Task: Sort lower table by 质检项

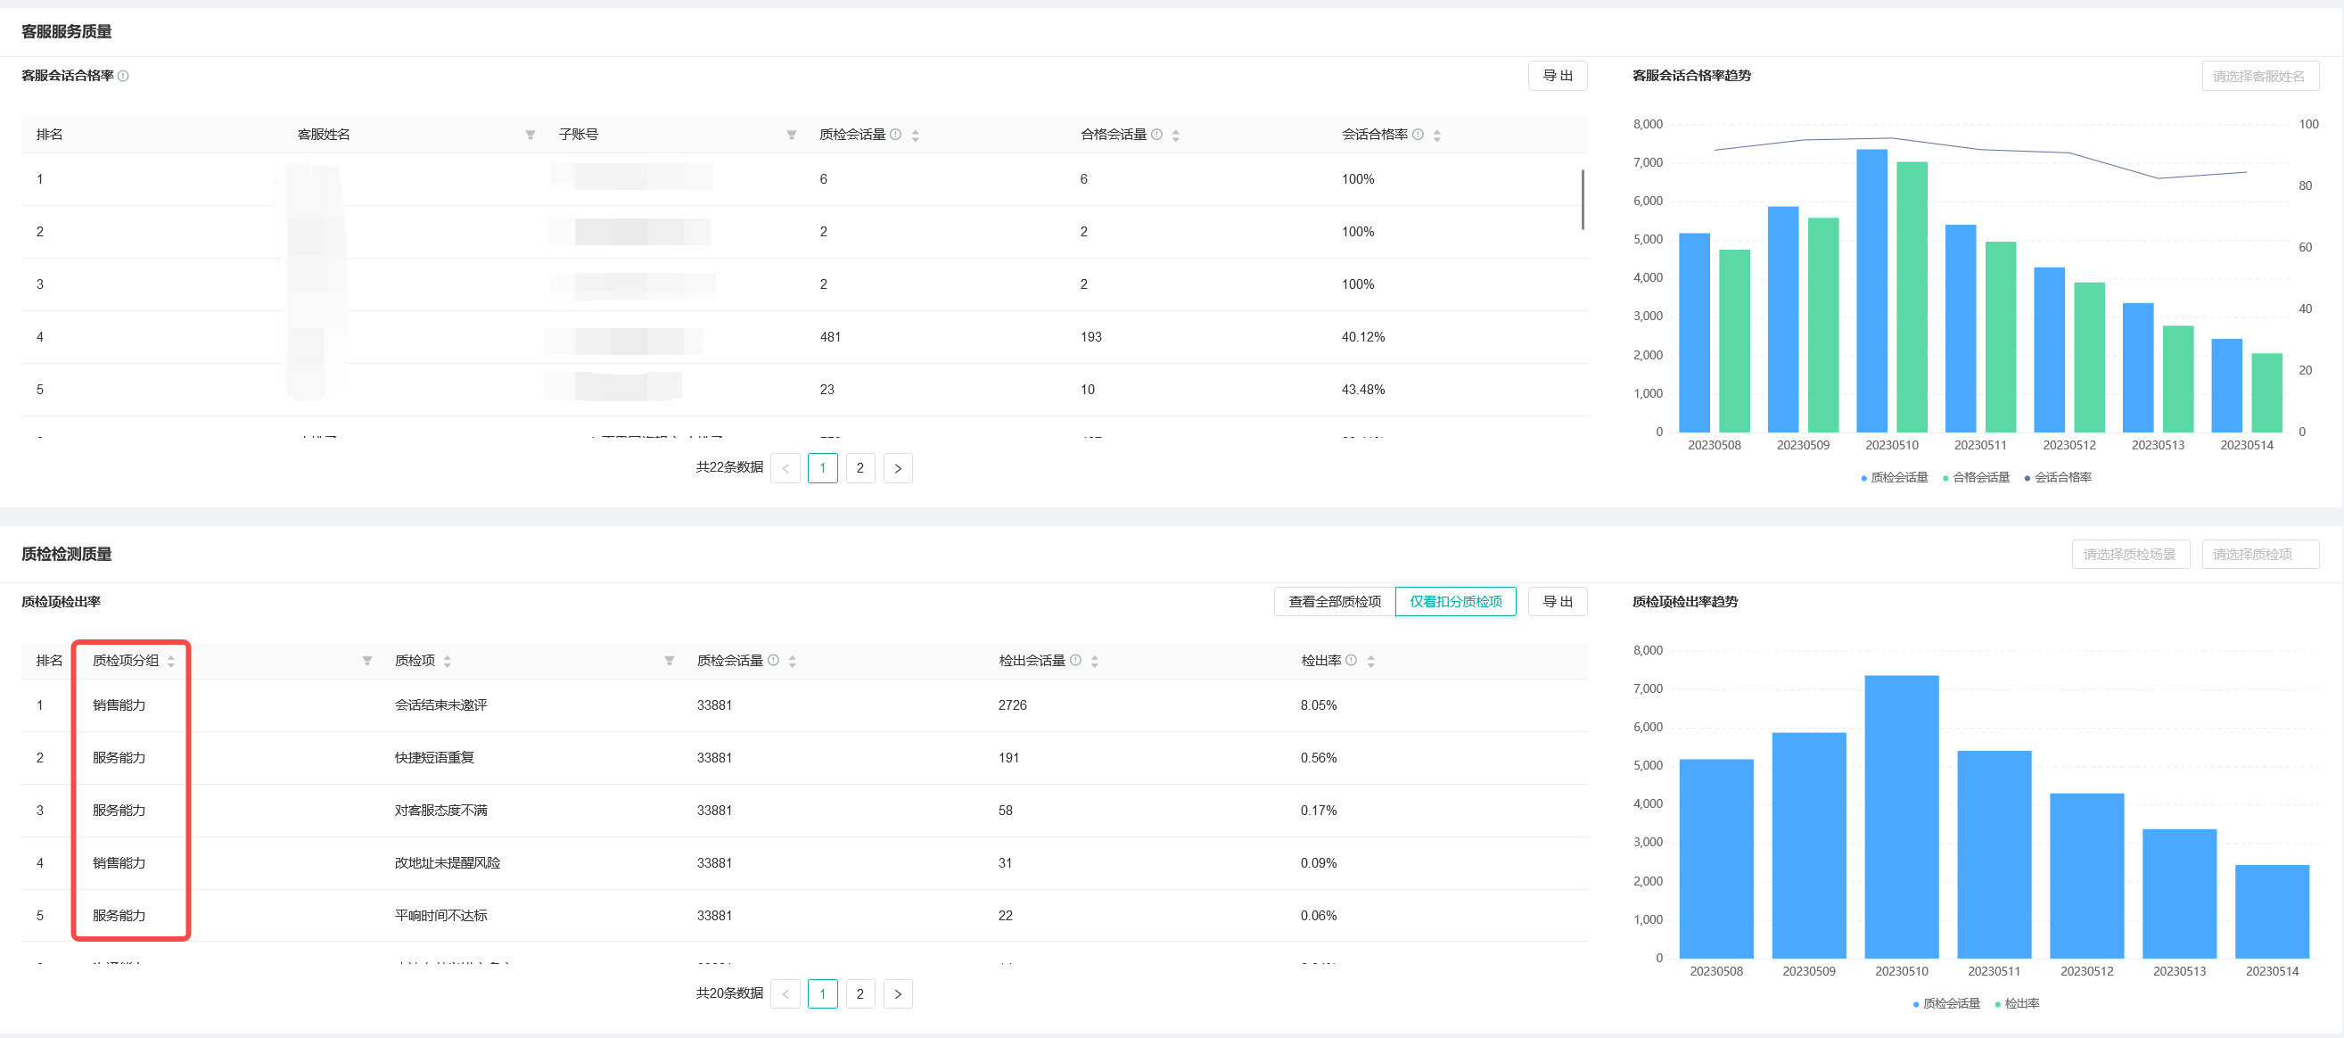Action: pos(447,662)
